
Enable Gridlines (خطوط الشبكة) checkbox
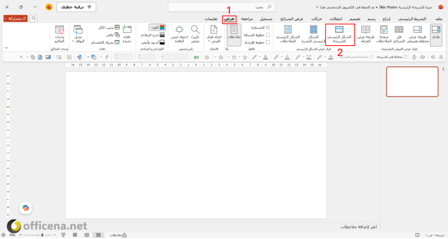268,35
